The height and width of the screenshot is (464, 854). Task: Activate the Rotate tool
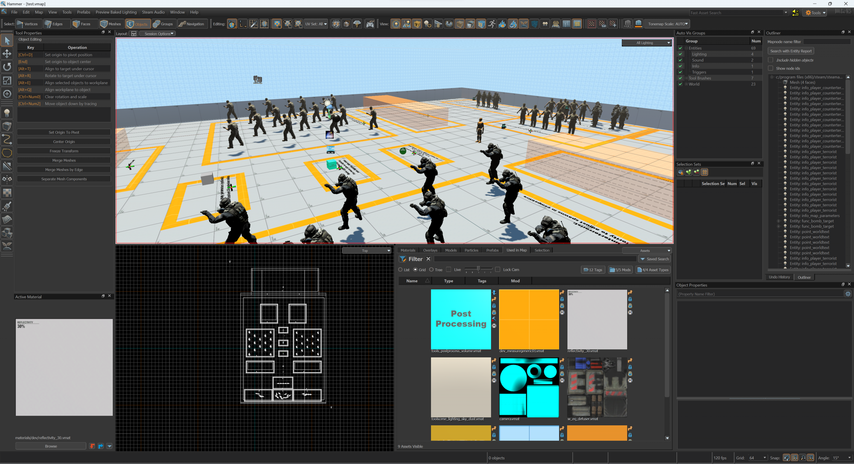click(x=7, y=67)
